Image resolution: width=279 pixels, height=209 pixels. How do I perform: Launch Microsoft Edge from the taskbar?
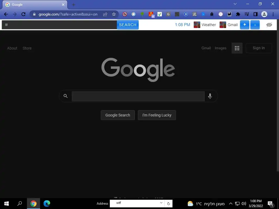47,204
